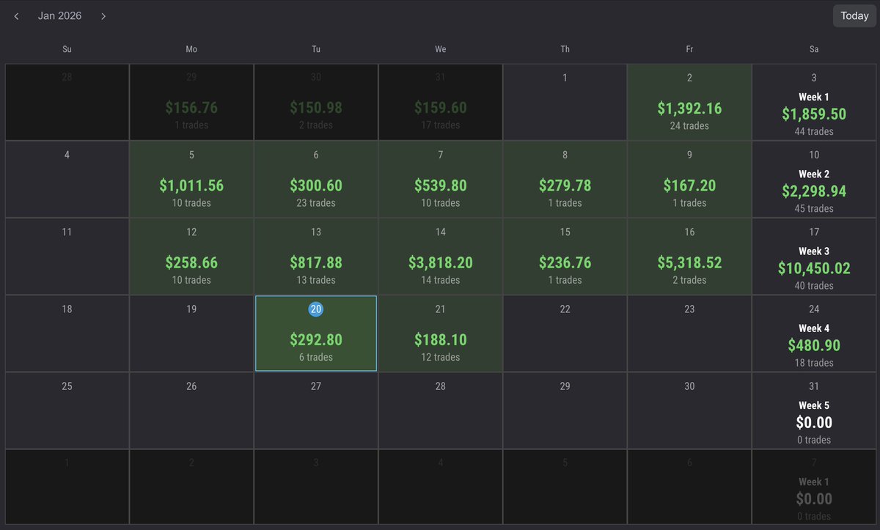Select January 15 with $236.76 profit
The width and height of the screenshot is (880, 530).
tap(565, 257)
